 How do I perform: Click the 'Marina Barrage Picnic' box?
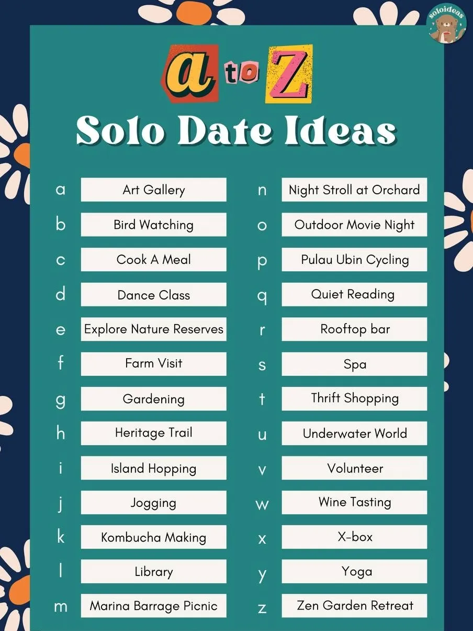pyautogui.click(x=154, y=606)
